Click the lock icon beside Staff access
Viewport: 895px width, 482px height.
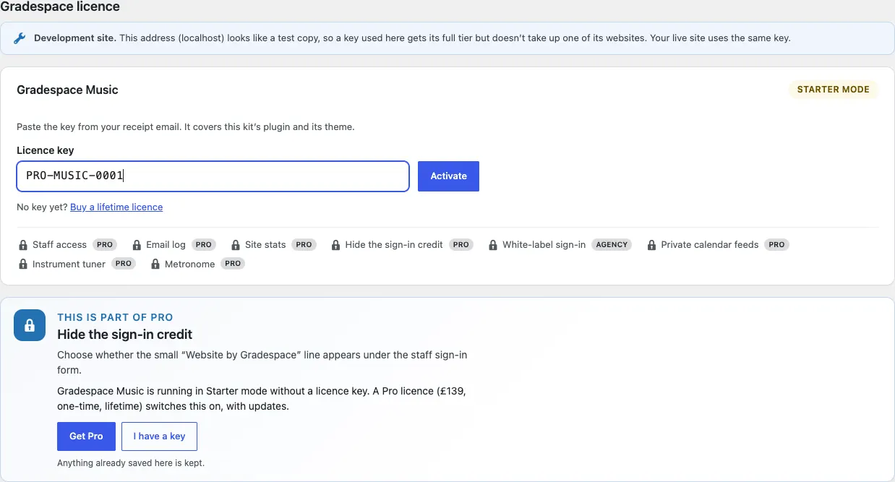(x=23, y=245)
